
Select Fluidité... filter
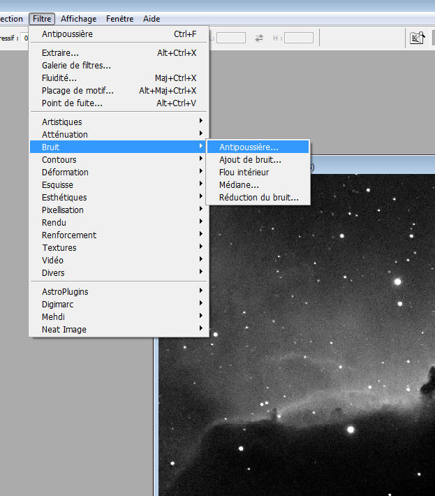[x=119, y=78]
